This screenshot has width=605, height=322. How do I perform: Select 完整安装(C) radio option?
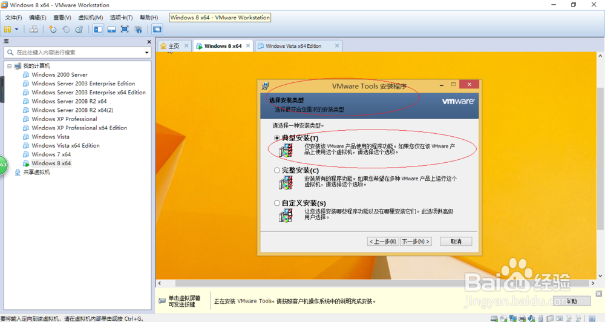point(276,170)
